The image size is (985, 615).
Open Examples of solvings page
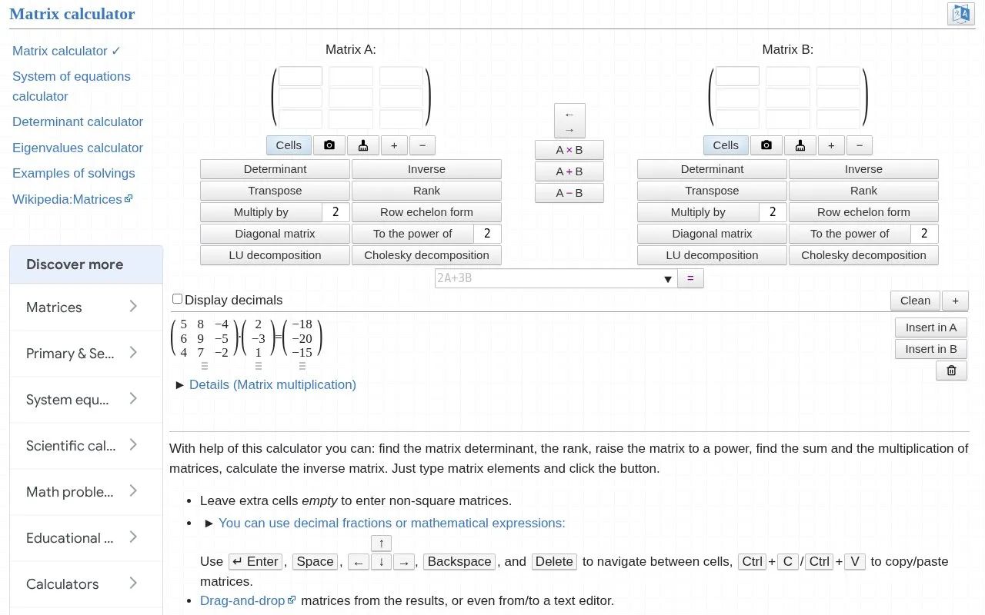[74, 173]
